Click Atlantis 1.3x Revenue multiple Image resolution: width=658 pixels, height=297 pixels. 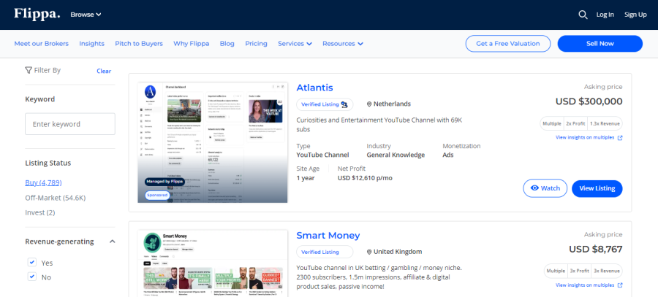(606, 123)
